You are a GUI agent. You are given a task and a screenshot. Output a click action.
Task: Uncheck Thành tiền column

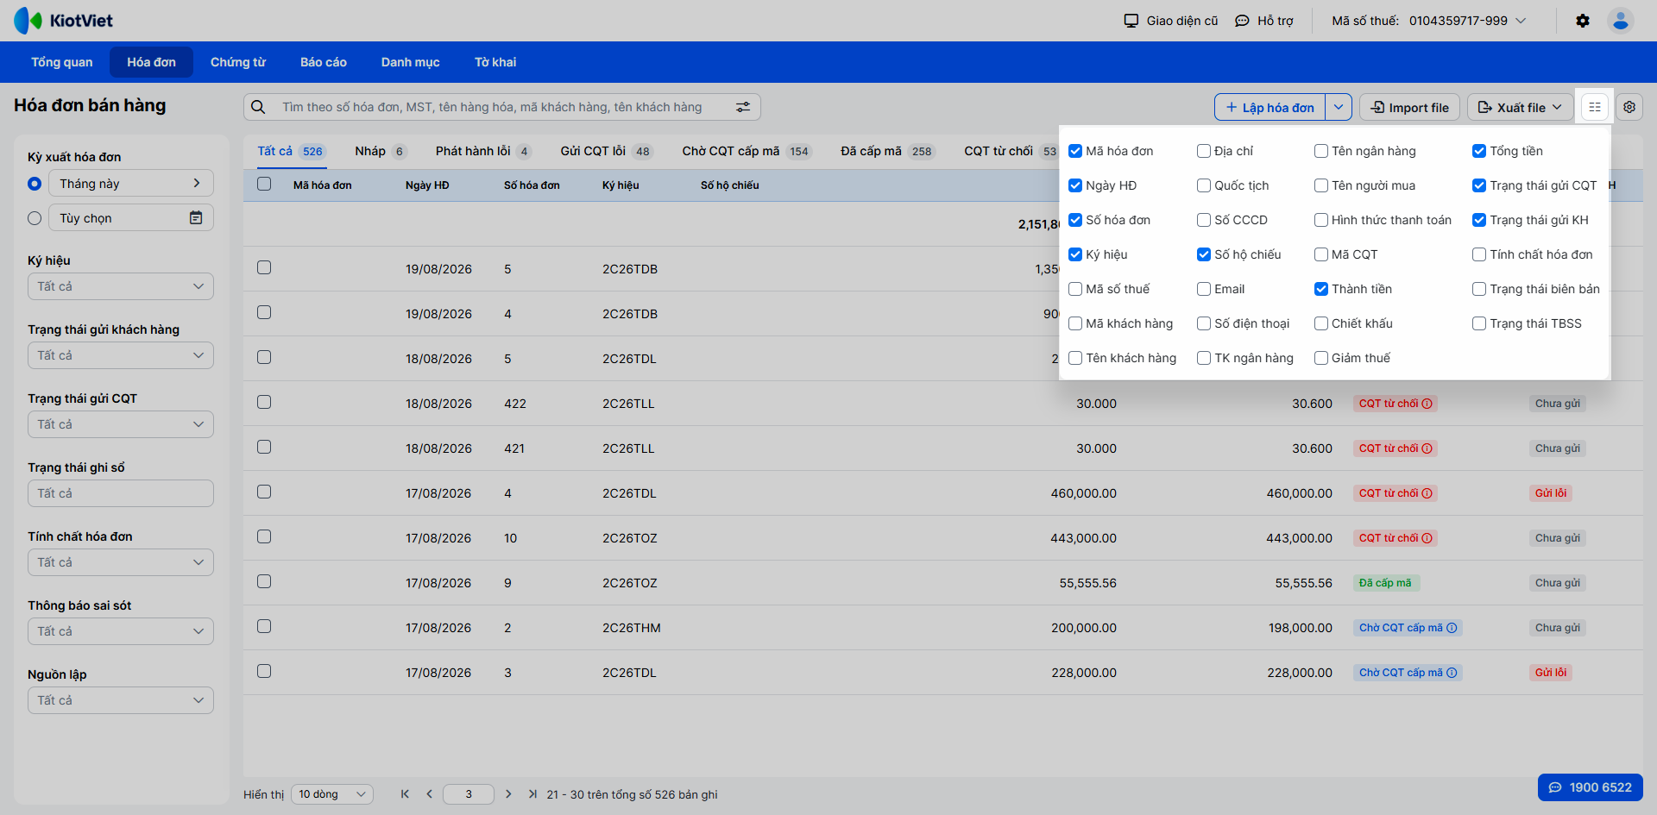point(1321,289)
